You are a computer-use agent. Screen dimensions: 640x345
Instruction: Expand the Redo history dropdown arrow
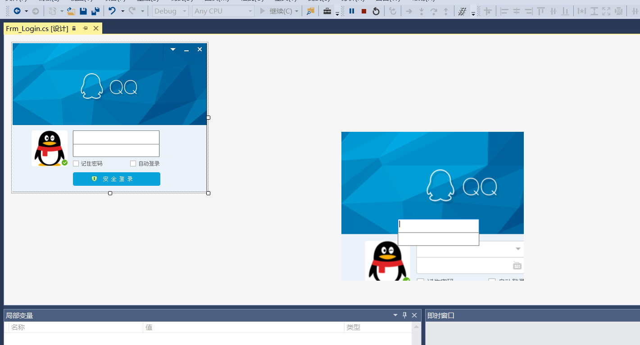pos(142,11)
